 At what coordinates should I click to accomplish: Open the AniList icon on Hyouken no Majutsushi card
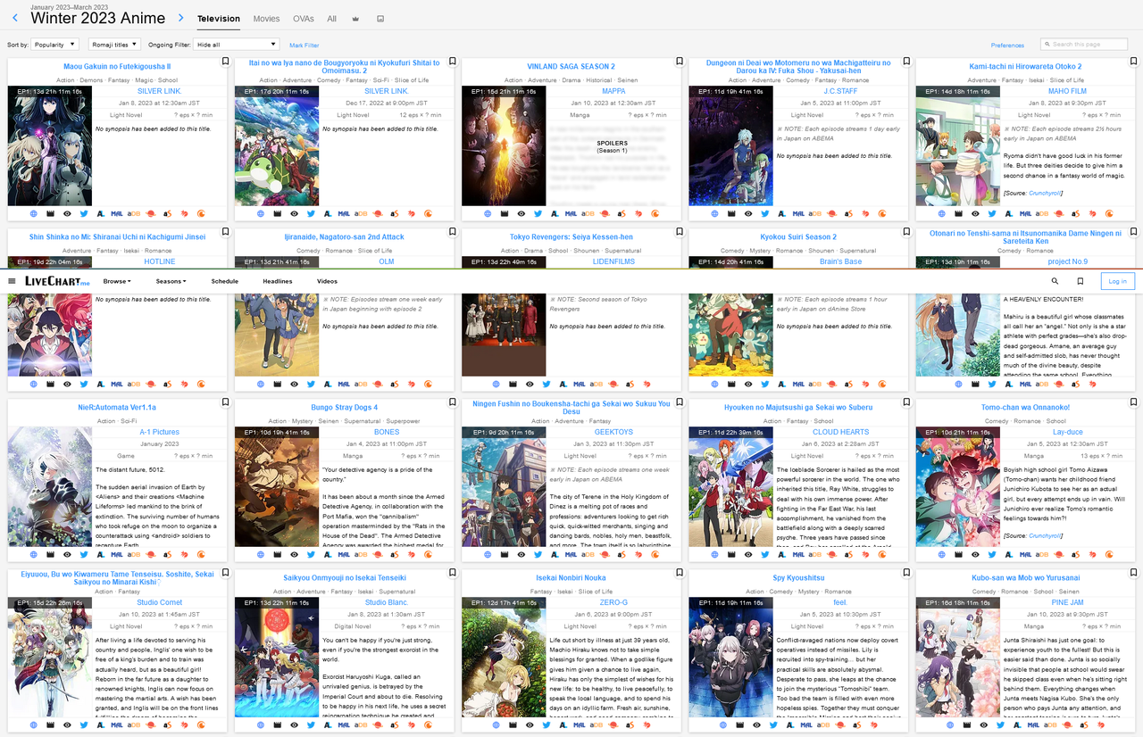(x=781, y=554)
